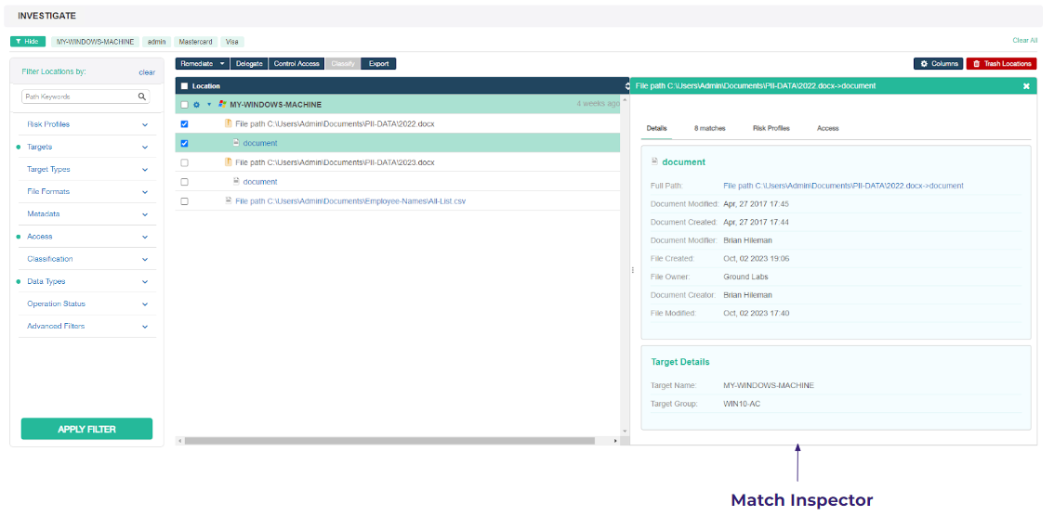The image size is (1054, 529).
Task: Switch to the 8 matches tab
Action: 709,128
